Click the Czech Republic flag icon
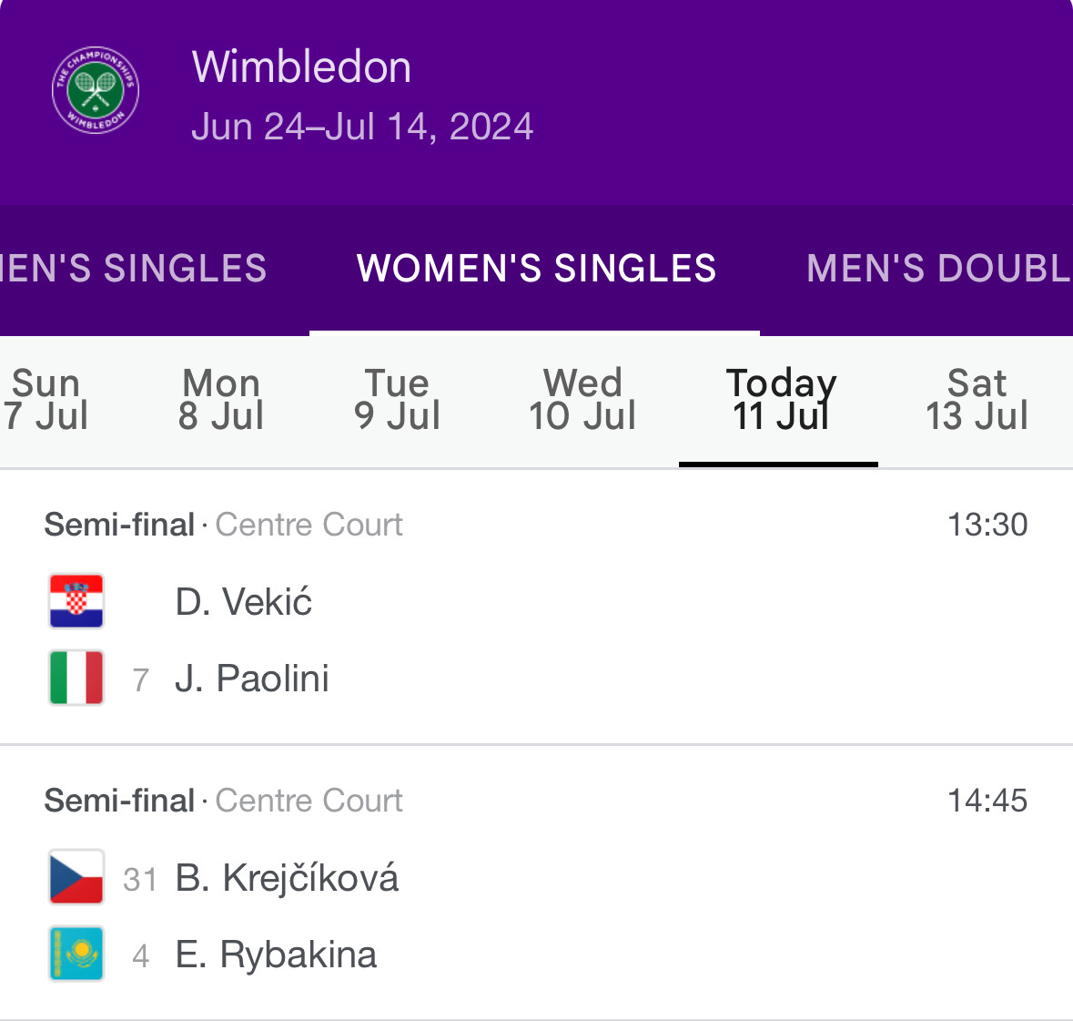Viewport: 1073px width, 1021px height. tap(76, 877)
